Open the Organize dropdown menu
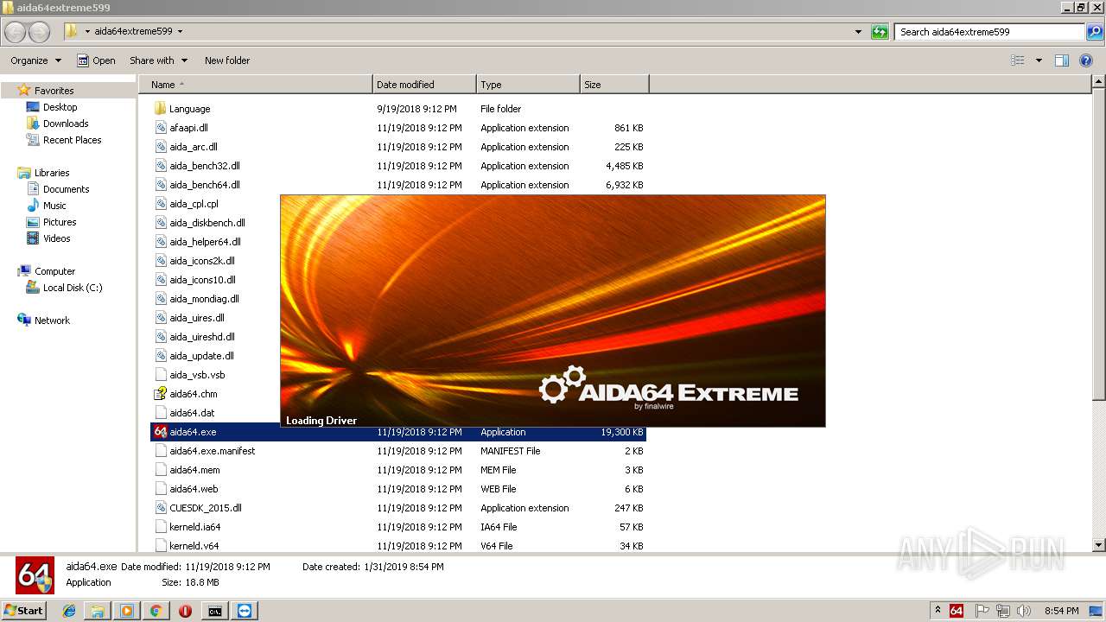This screenshot has width=1106, height=622. point(36,60)
